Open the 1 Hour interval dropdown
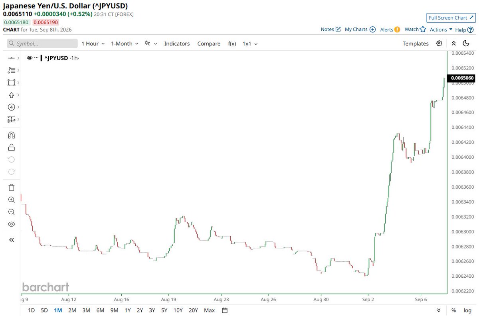 93,43
